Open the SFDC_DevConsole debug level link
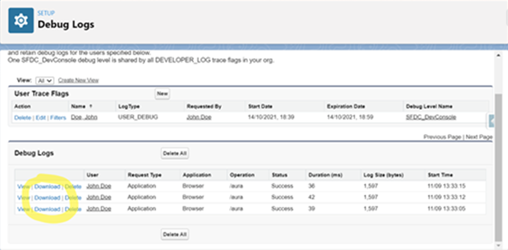The image size is (508, 250). [x=431, y=117]
